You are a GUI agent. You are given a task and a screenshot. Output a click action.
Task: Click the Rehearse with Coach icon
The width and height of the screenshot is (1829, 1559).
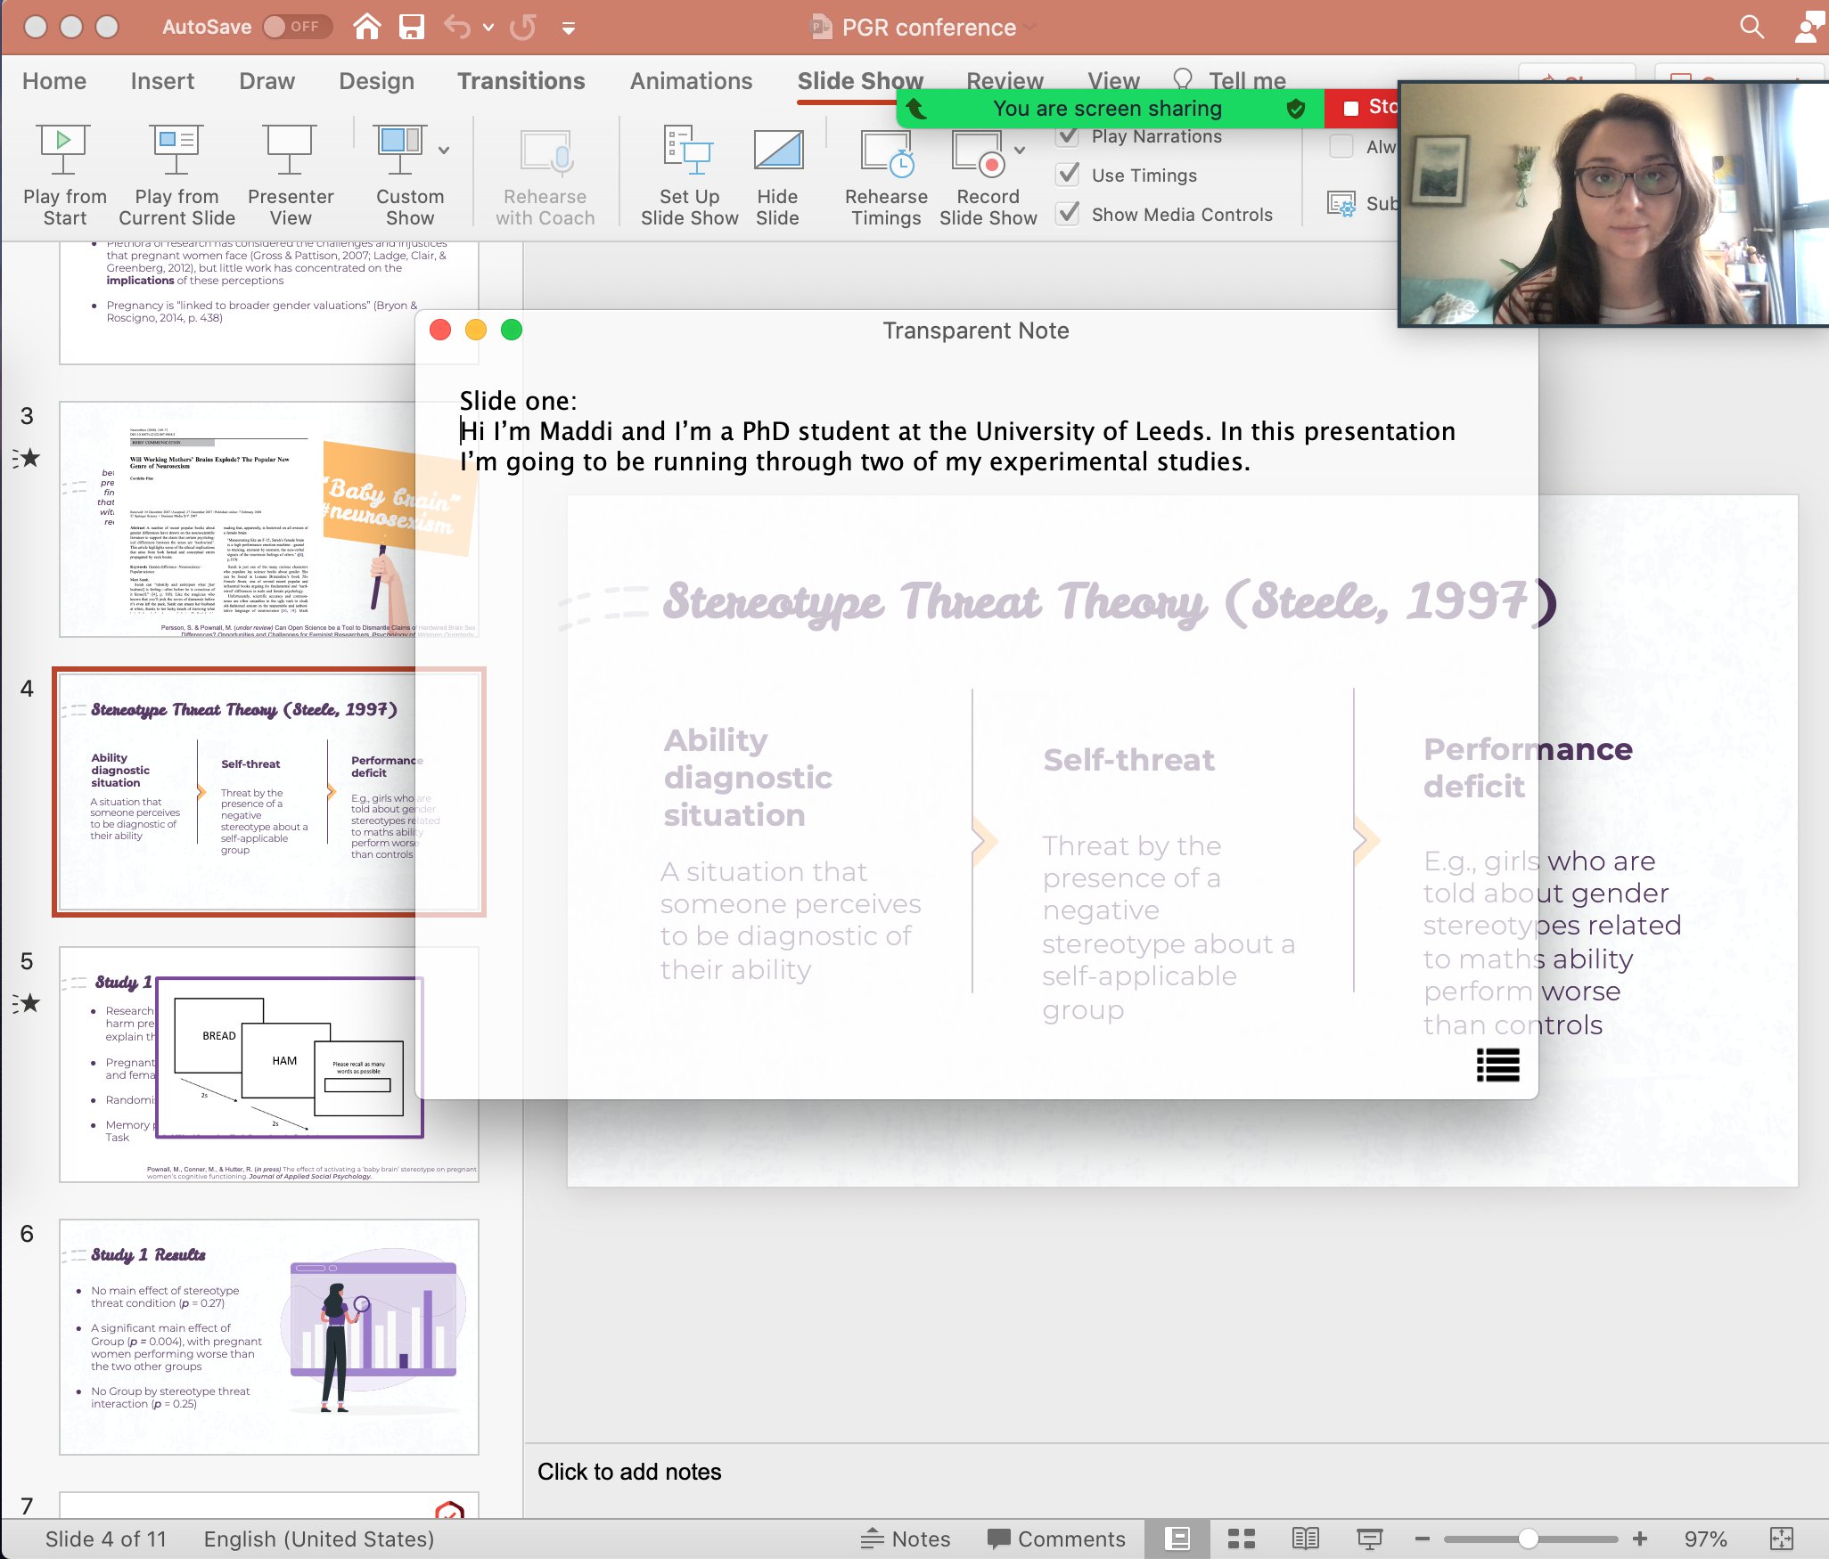pyautogui.click(x=545, y=152)
